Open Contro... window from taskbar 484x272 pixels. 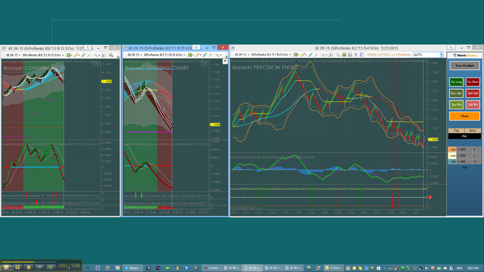click(x=211, y=268)
